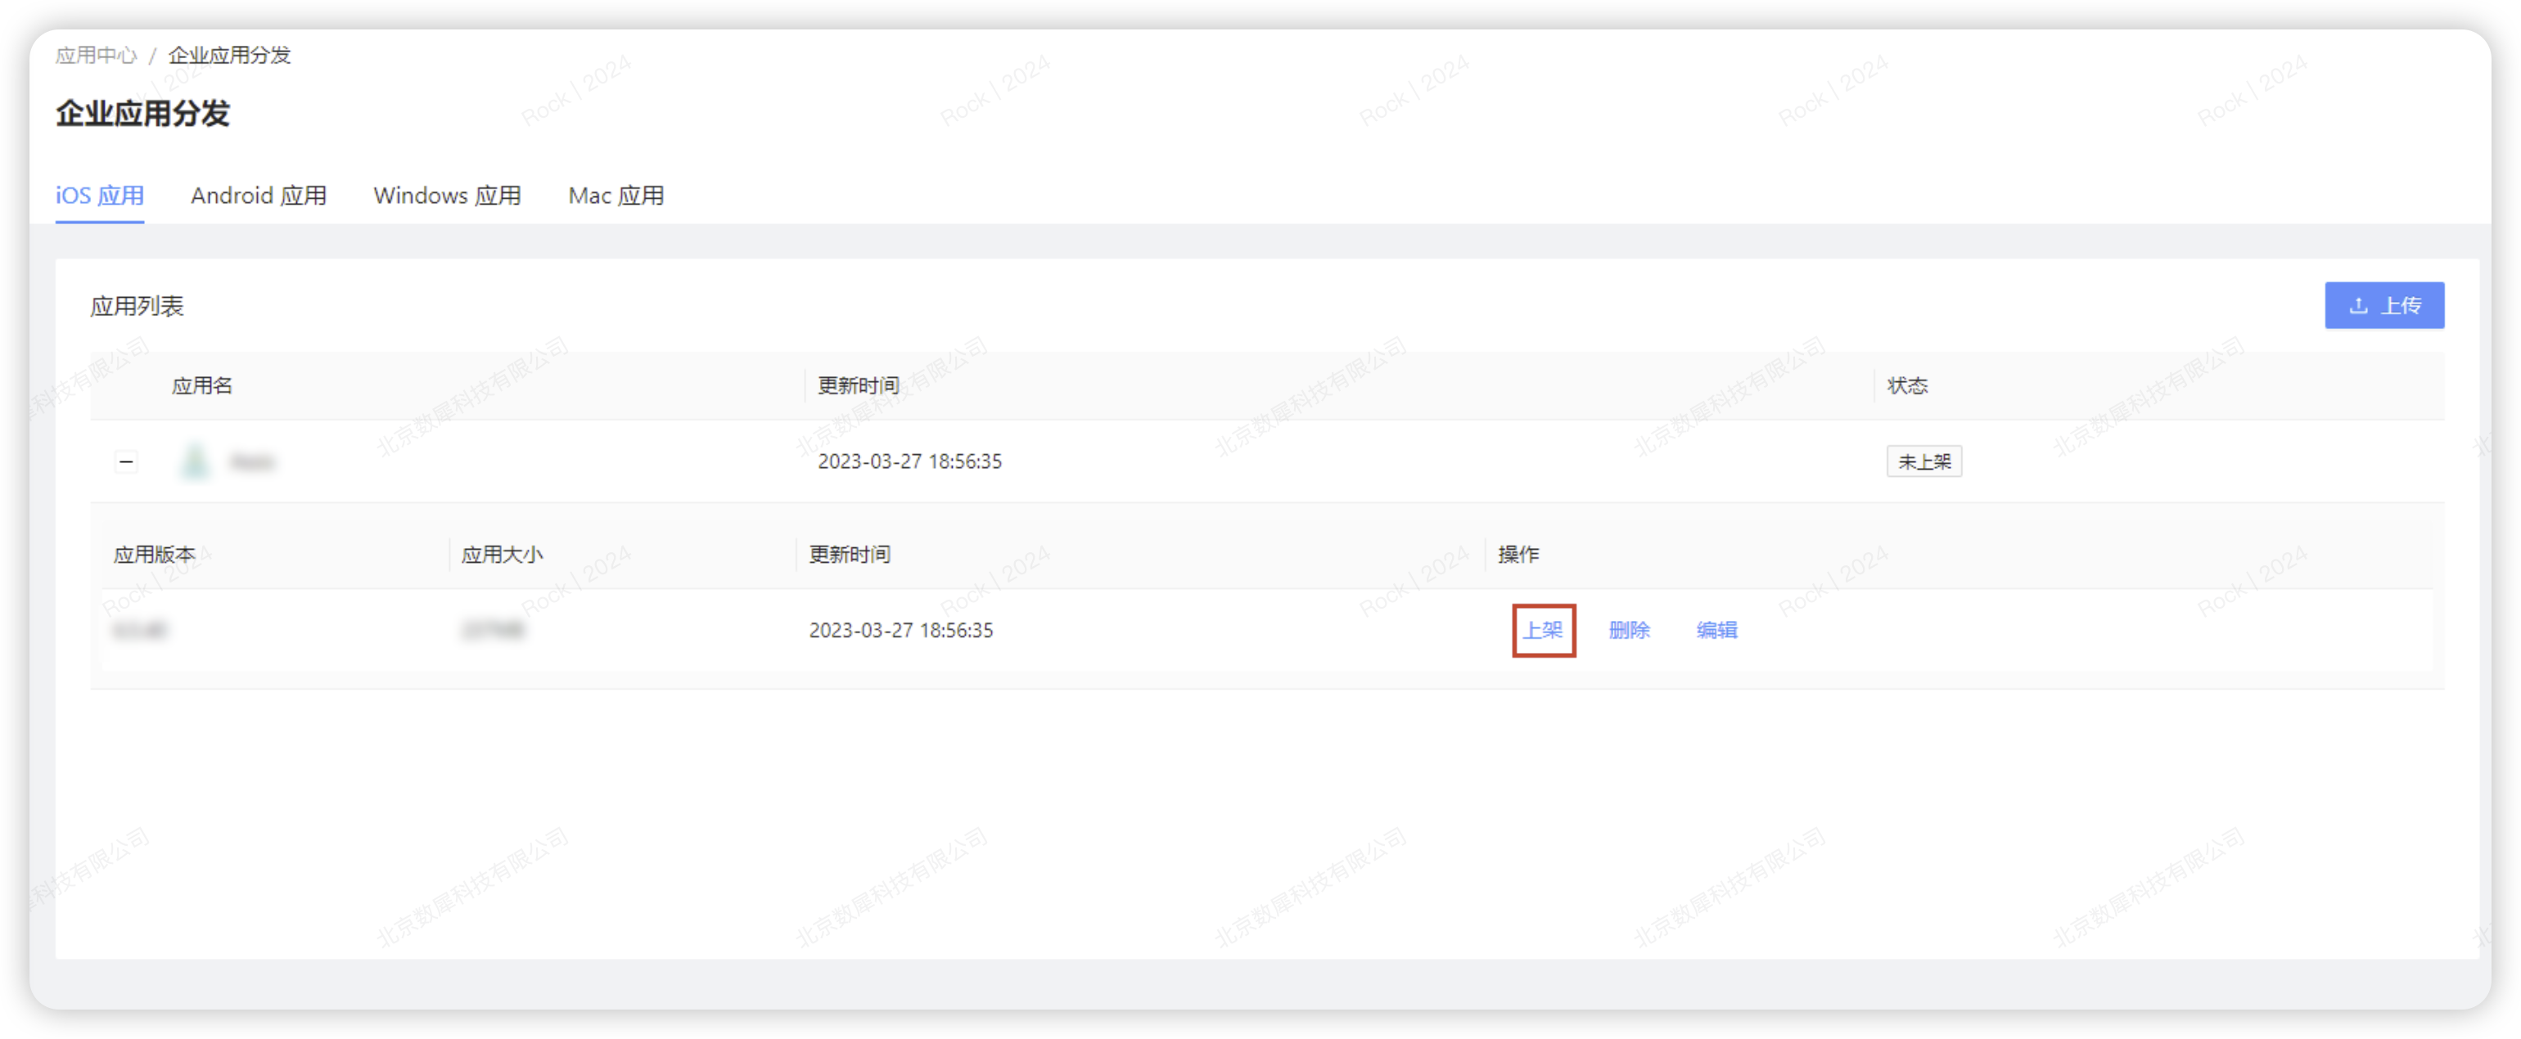Click the 应用名 column header

tap(203, 385)
